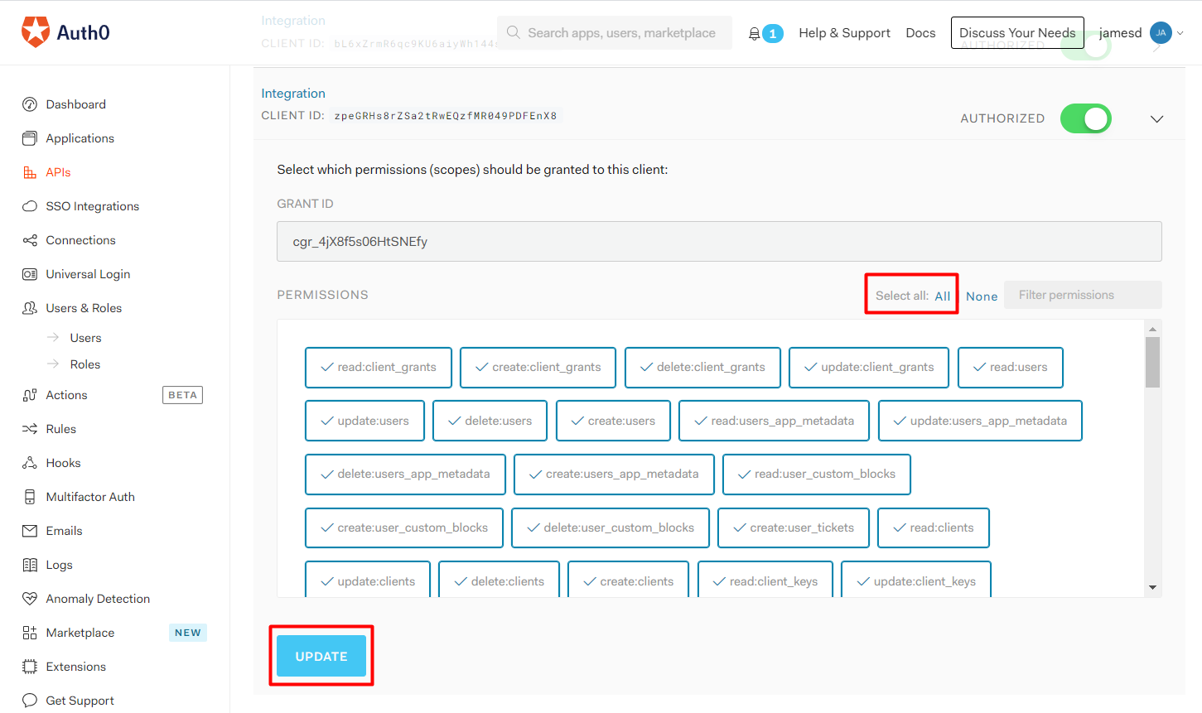Open Users under Users & Roles
1202x713 pixels.
coord(86,338)
